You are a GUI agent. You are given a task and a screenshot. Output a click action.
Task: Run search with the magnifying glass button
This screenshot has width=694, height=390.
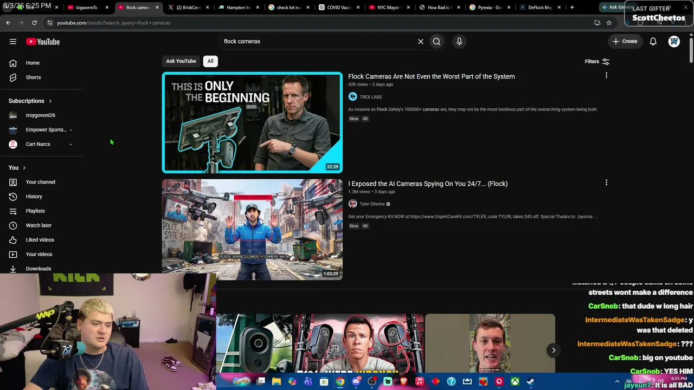point(436,41)
